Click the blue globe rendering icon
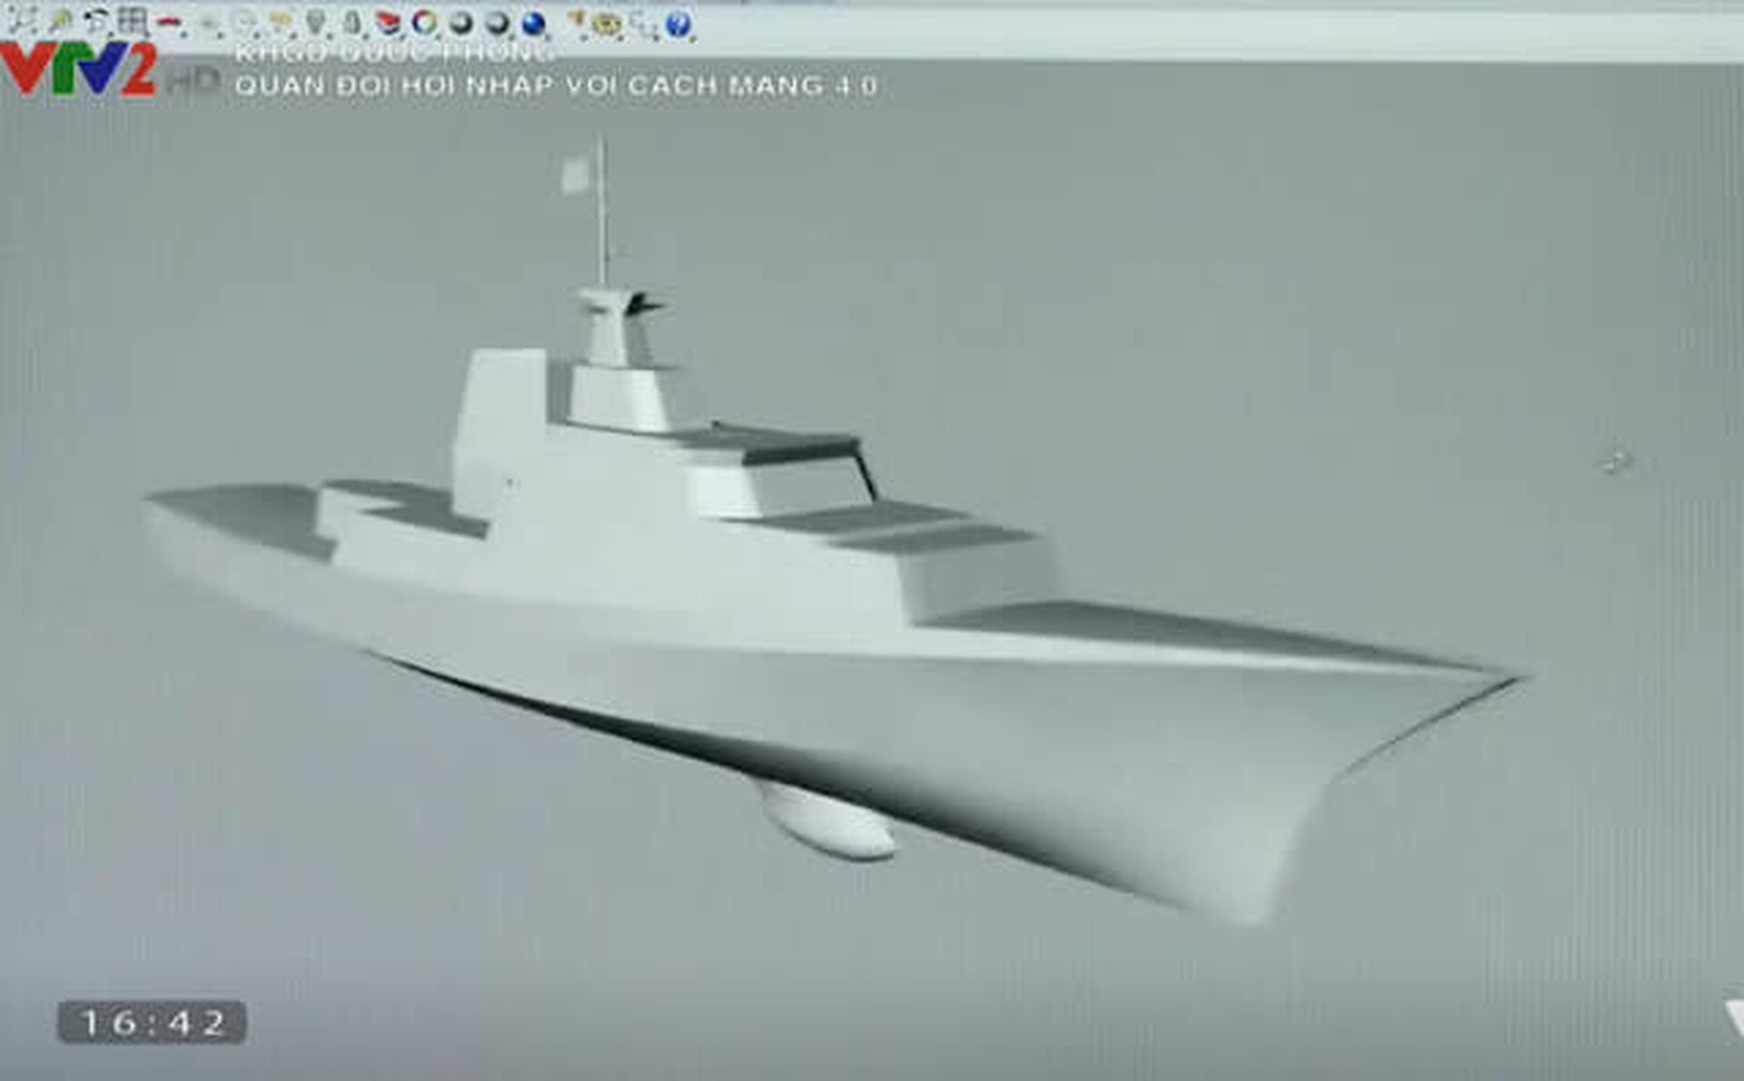Viewport: 1744px width, 1081px height. tap(534, 20)
